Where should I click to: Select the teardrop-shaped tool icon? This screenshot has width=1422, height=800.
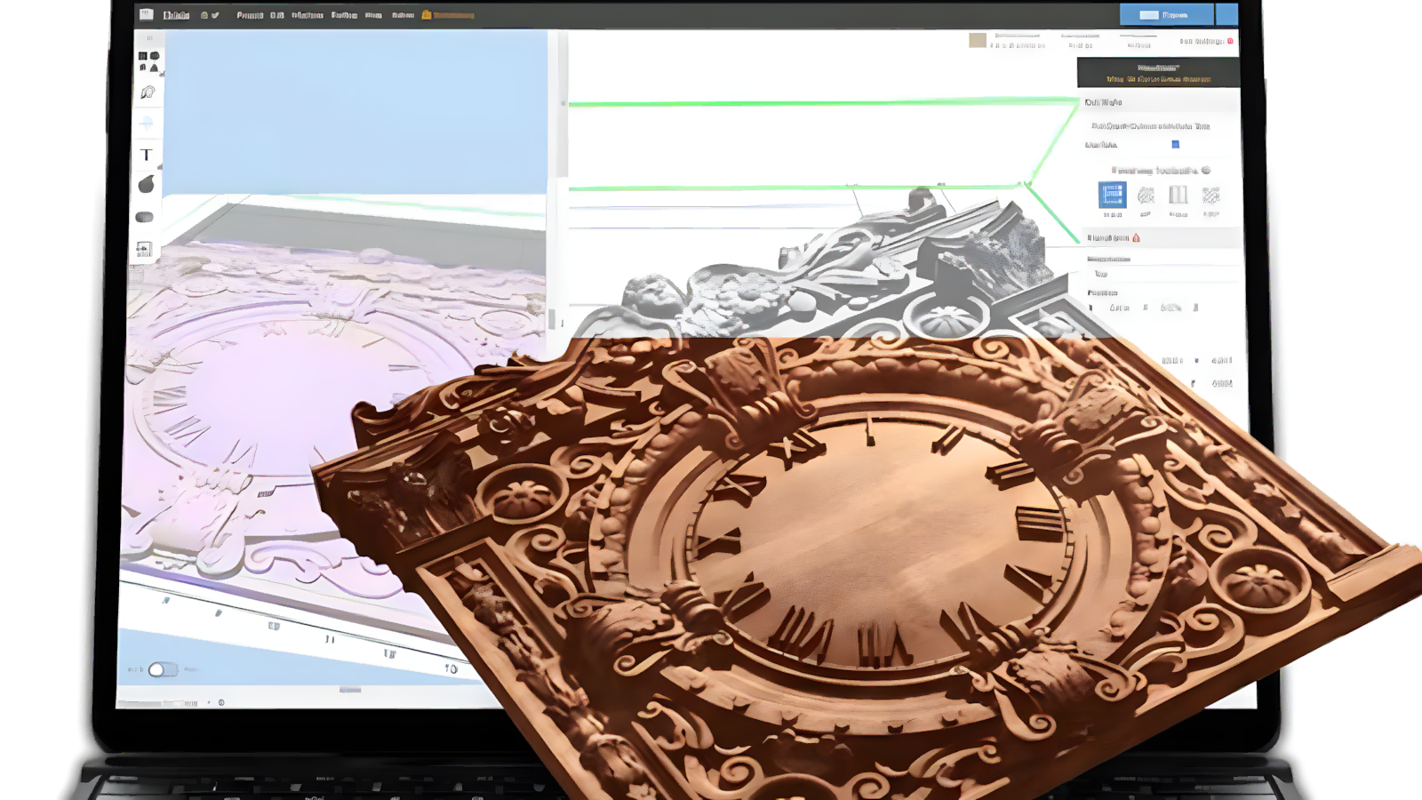coord(147,184)
